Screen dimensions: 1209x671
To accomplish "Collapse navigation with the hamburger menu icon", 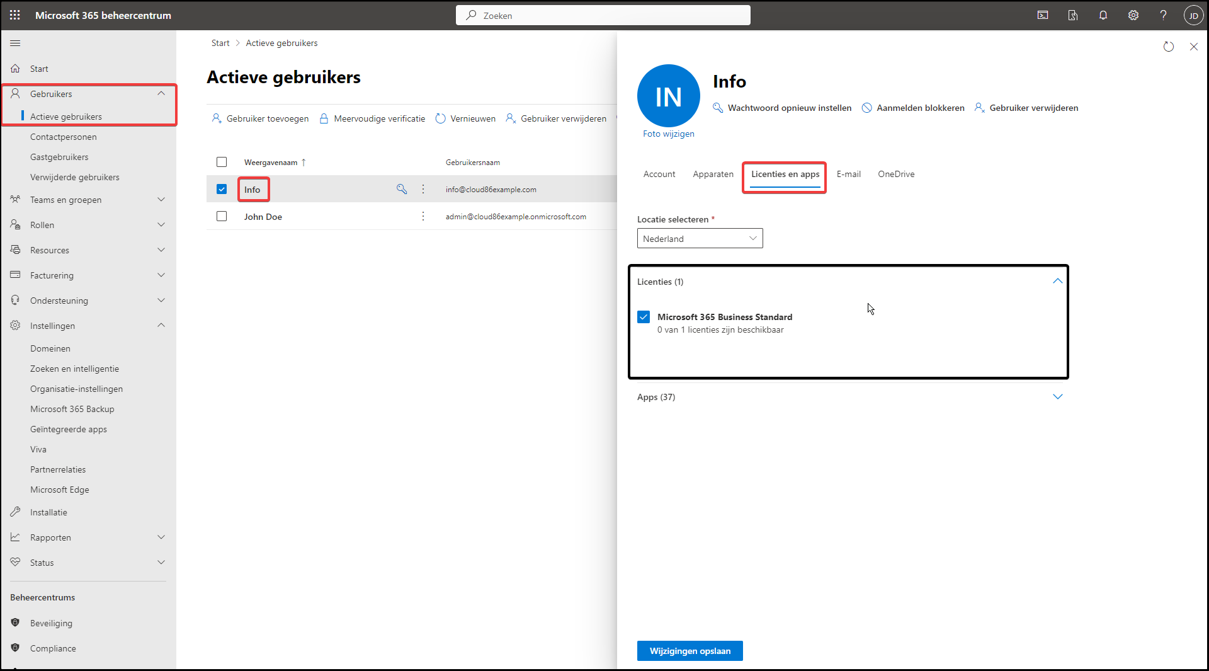I will tap(15, 43).
